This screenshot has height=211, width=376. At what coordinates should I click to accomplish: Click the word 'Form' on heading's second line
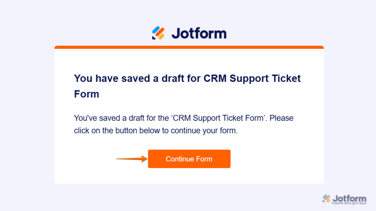(x=86, y=94)
